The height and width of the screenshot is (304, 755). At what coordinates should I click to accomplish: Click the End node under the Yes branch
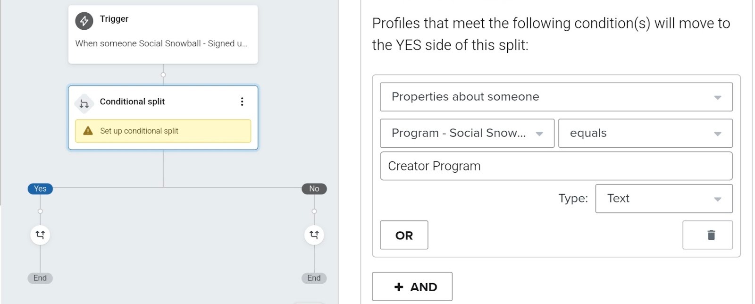pyautogui.click(x=40, y=278)
